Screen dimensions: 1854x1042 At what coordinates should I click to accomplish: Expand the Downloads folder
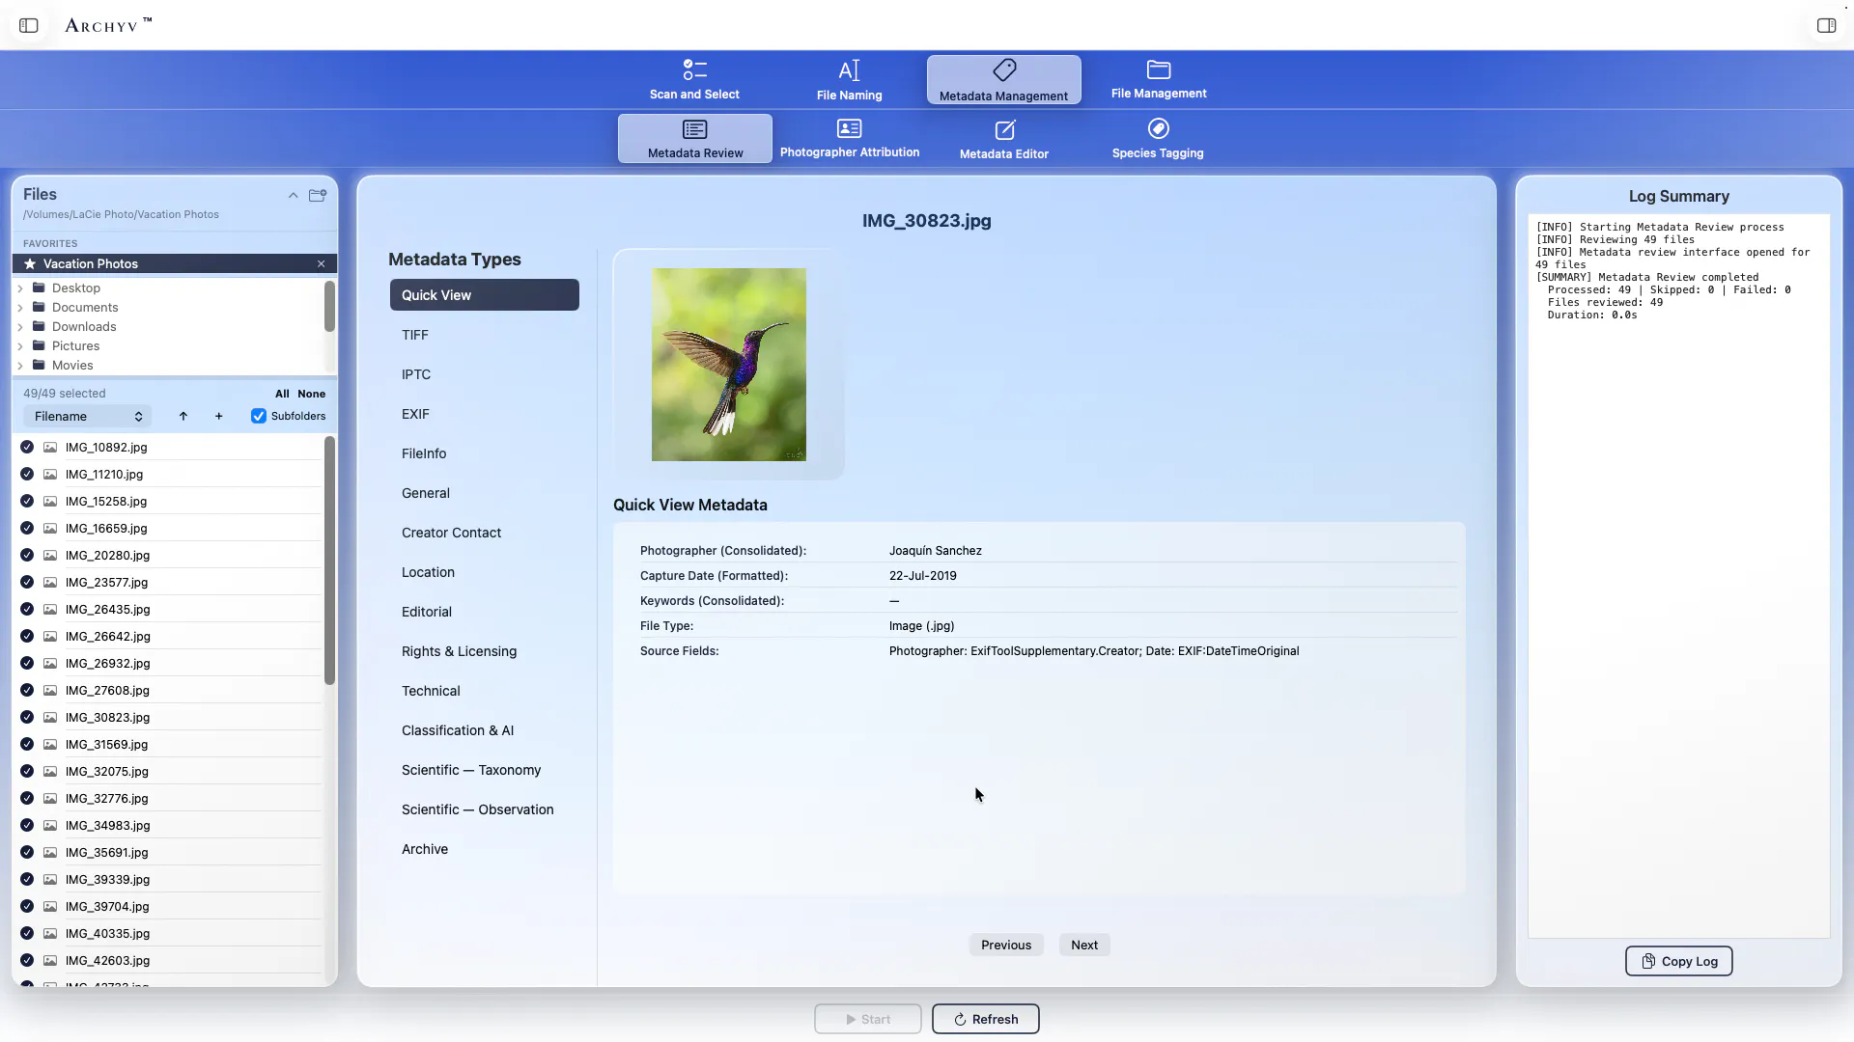click(20, 327)
